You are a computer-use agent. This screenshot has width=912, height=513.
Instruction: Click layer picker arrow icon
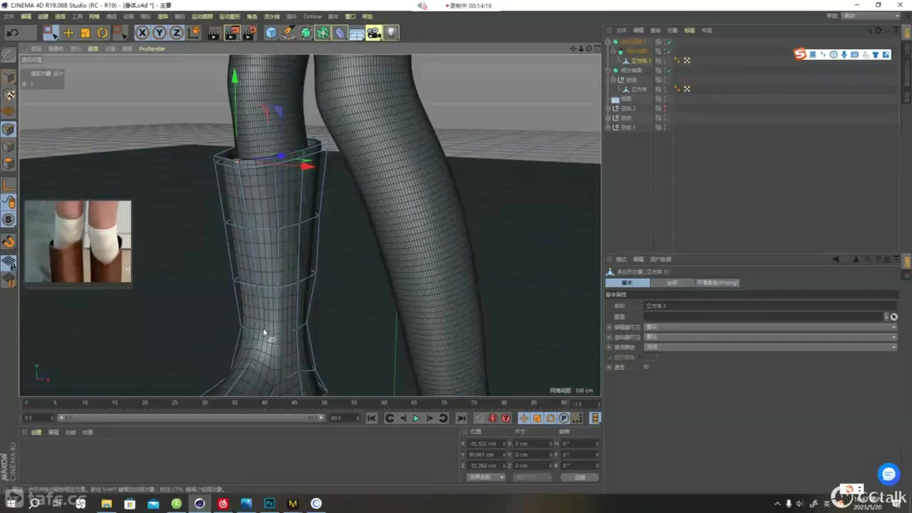click(894, 317)
